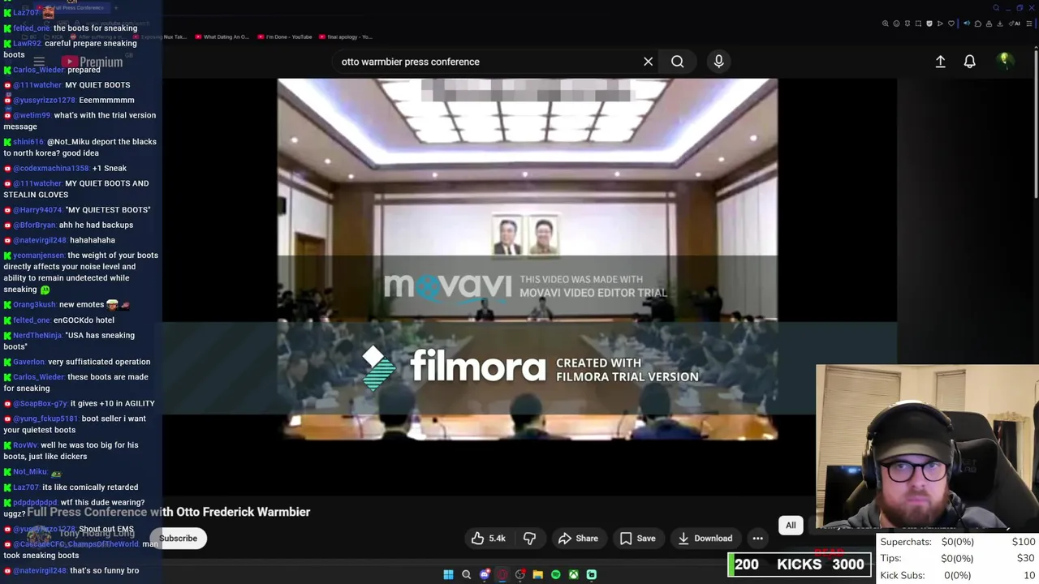Click the Full Press Conference browser tab

coord(71,8)
